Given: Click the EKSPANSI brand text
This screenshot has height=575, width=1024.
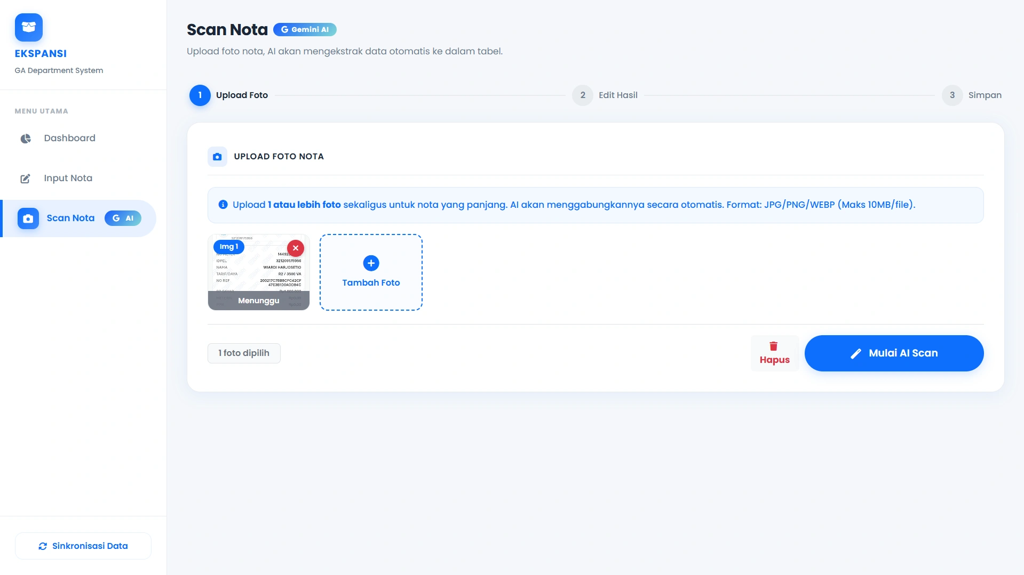Looking at the screenshot, I should coord(41,54).
